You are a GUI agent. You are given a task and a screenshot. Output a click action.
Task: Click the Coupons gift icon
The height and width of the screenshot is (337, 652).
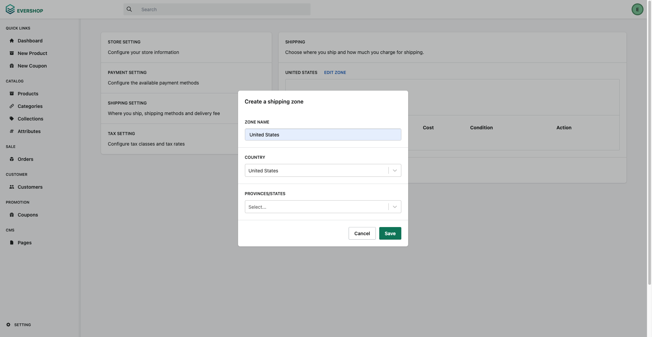[x=12, y=215]
